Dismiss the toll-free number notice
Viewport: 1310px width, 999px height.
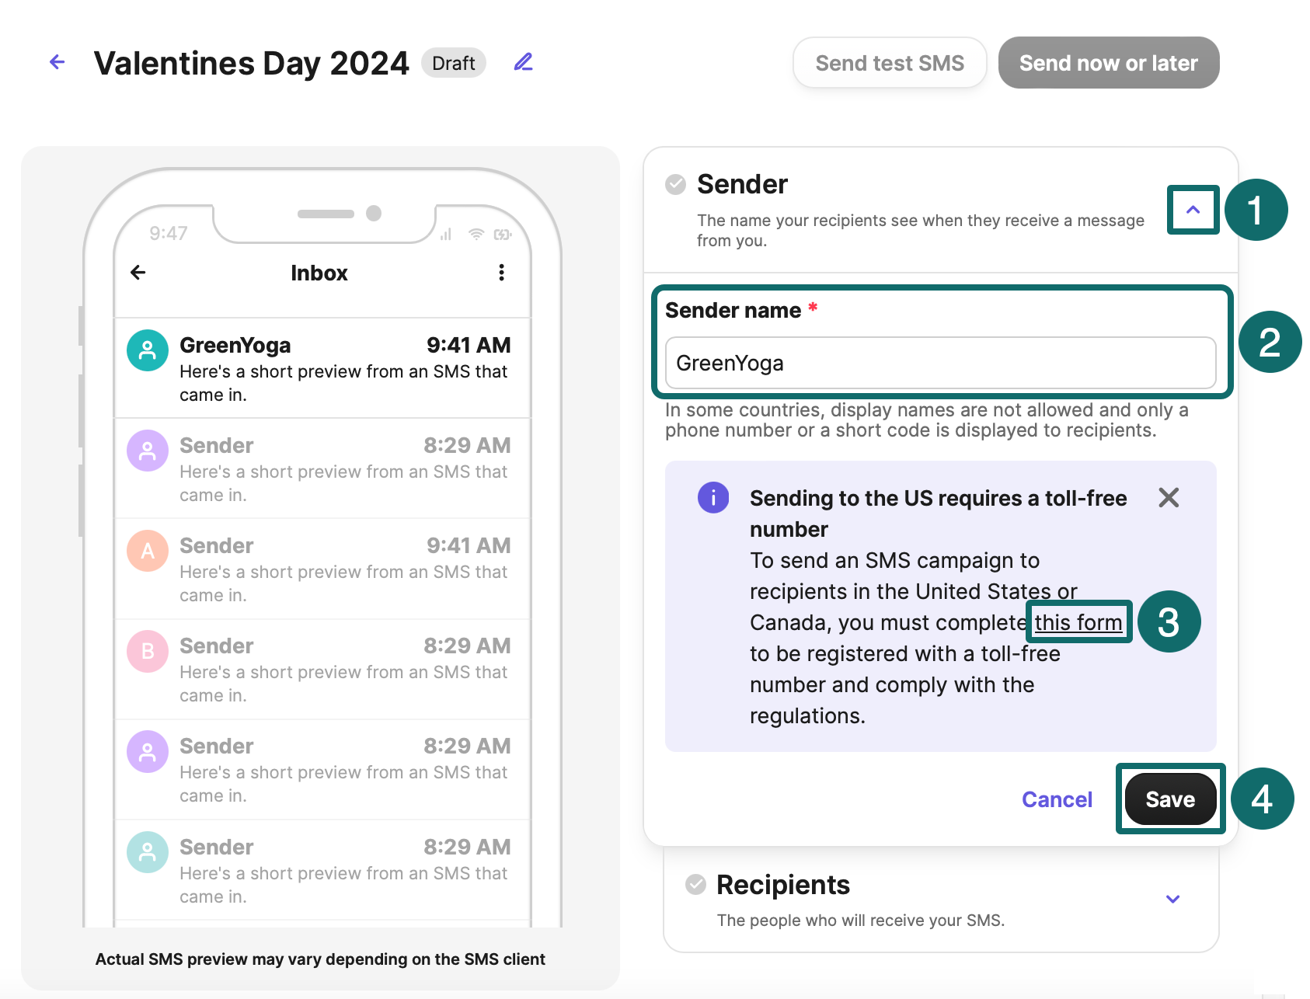click(x=1169, y=498)
